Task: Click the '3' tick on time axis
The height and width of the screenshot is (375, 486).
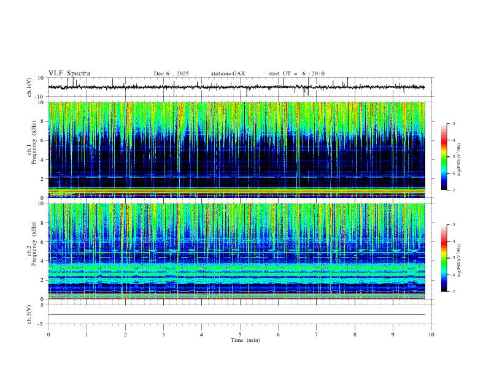Action: pos(163,335)
